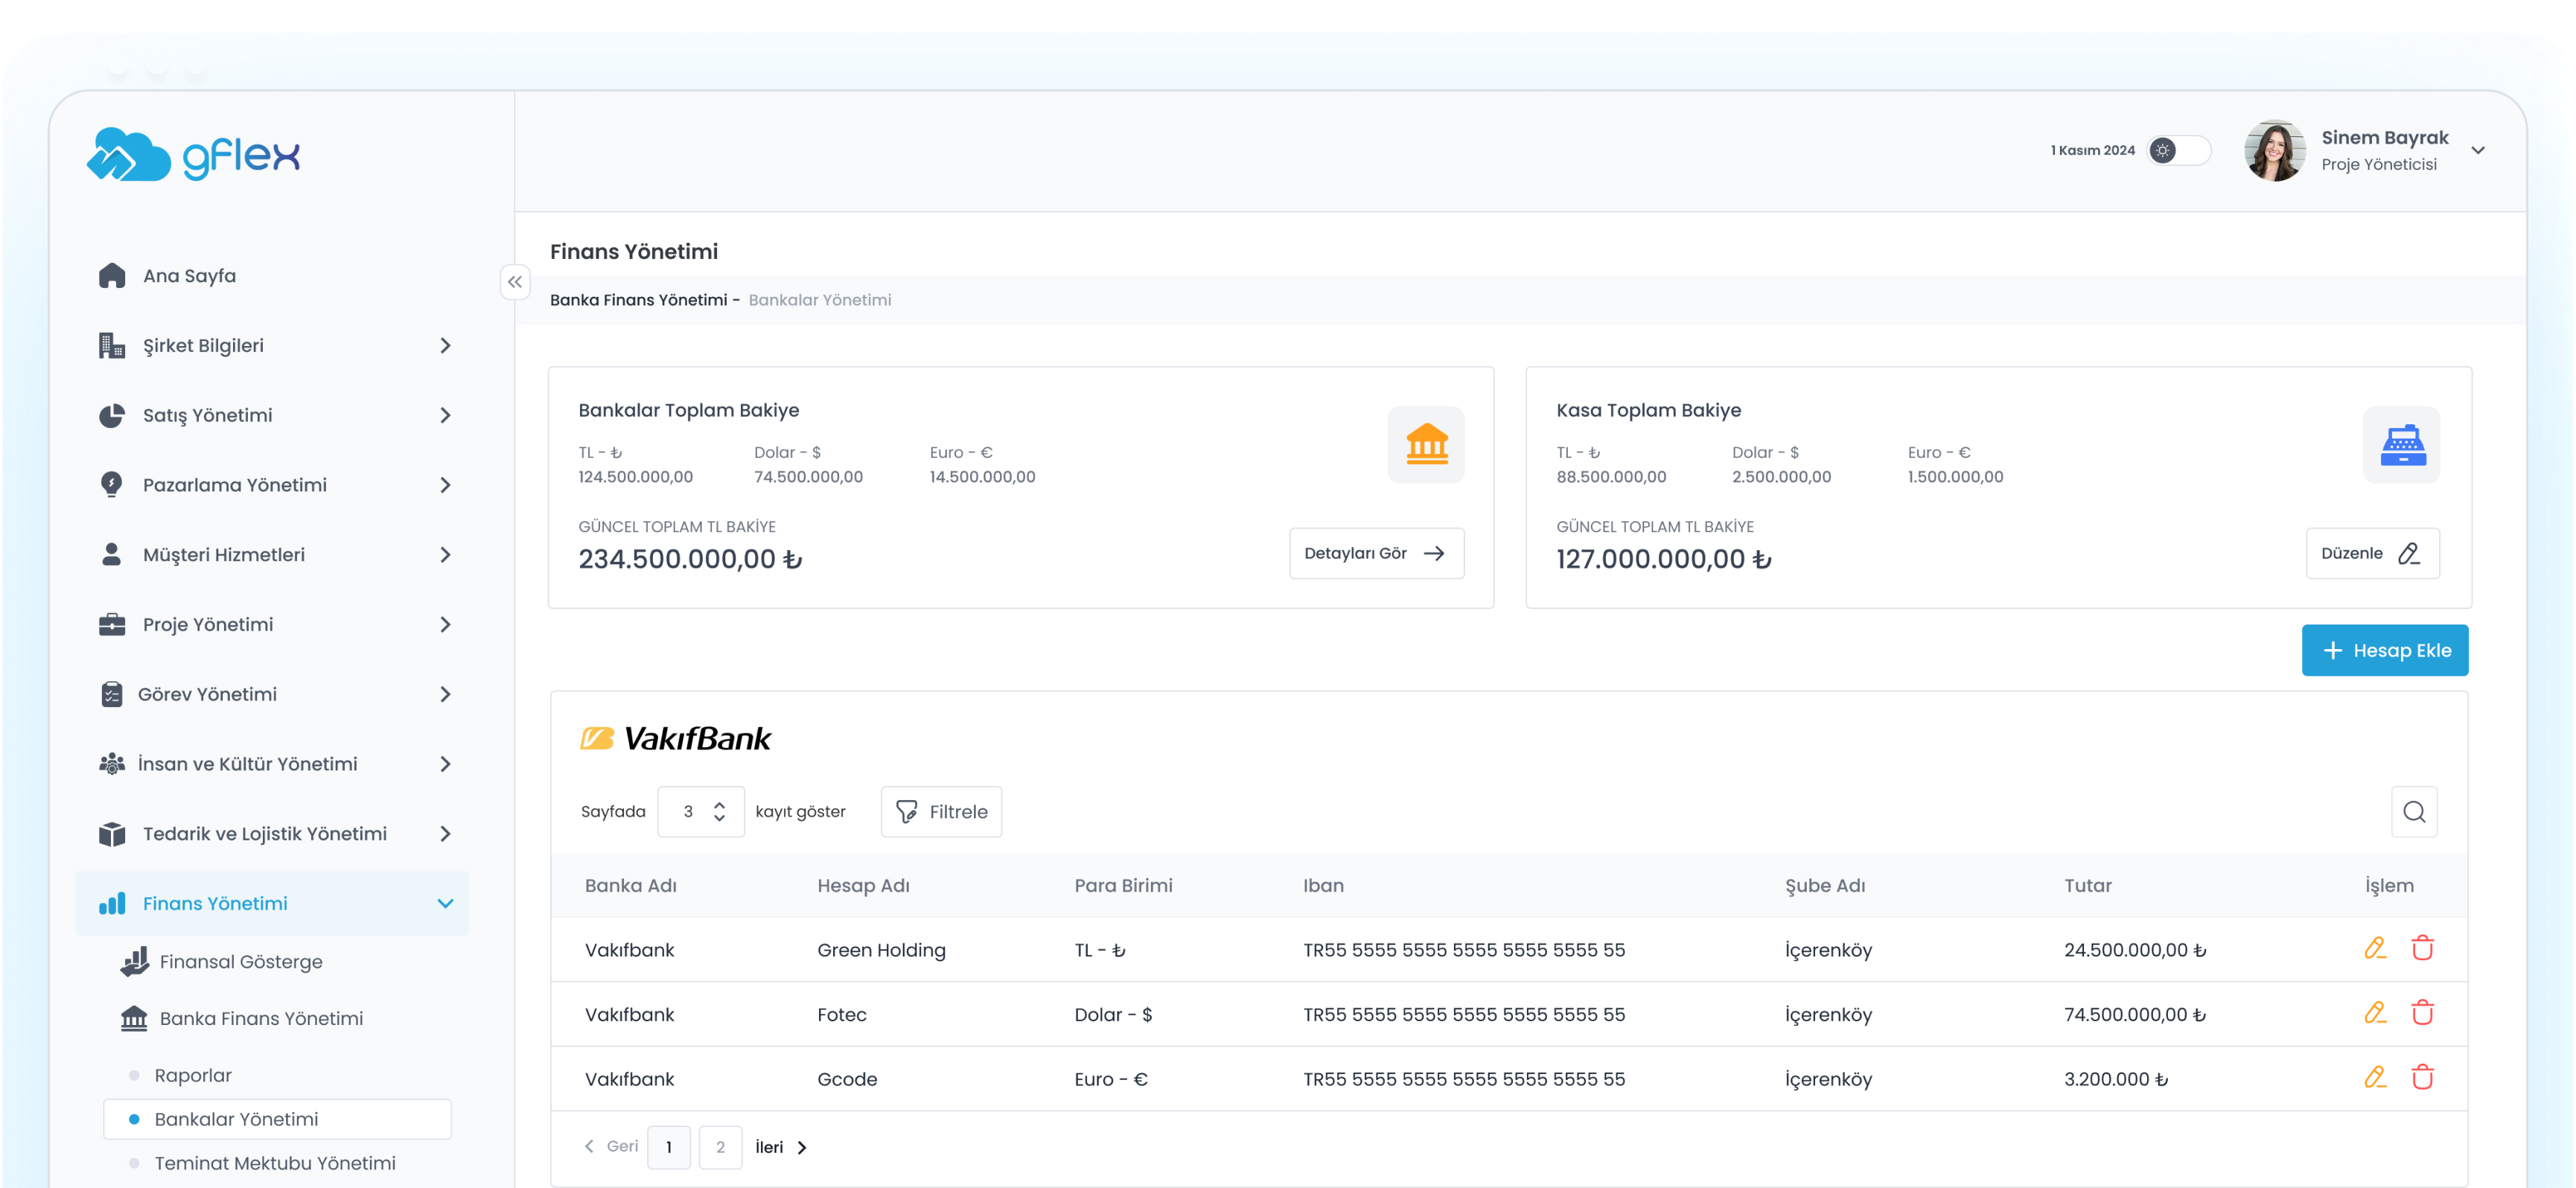Open Banka Finans Yönetimi sidebar item
The width and height of the screenshot is (2576, 1188).
tap(261, 1018)
